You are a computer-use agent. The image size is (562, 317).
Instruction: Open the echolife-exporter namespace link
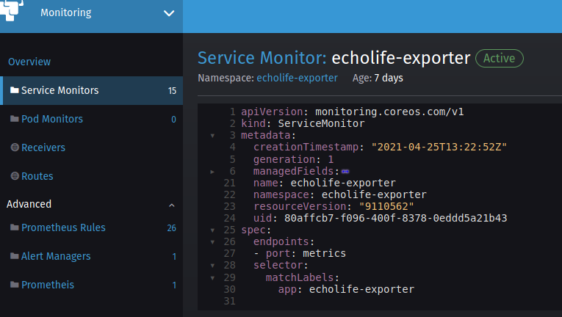click(297, 78)
